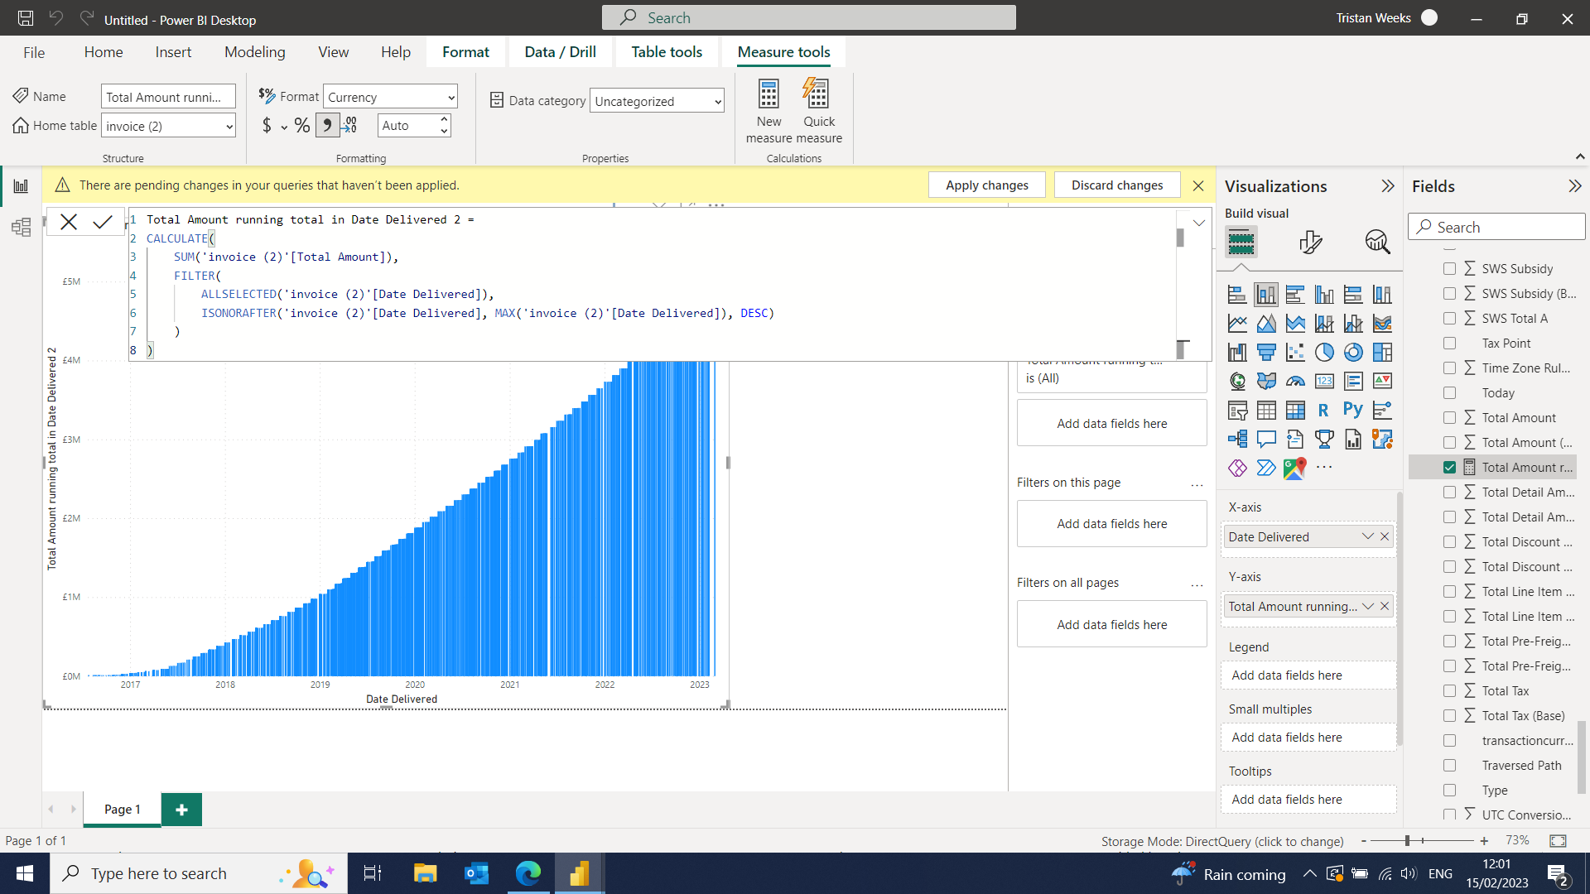Commit the formula with the checkmark icon
This screenshot has height=894, width=1590.
[103, 222]
